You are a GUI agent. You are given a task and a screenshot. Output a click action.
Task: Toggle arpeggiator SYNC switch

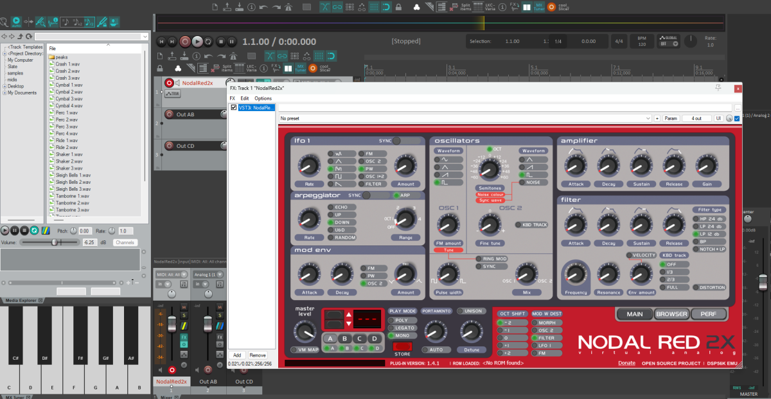click(377, 195)
